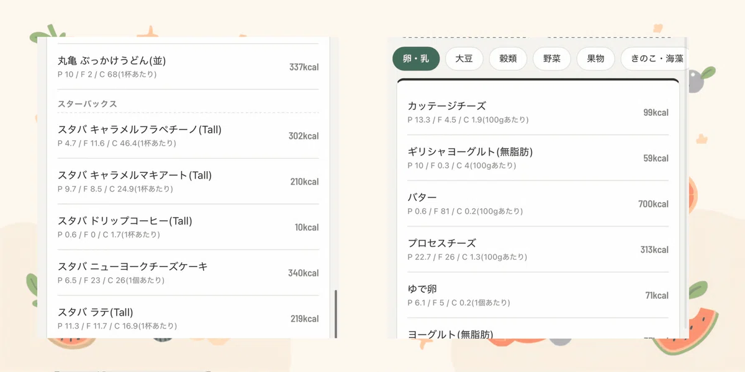Select the 卵・乳 category tab
The height and width of the screenshot is (372, 745).
click(416, 59)
